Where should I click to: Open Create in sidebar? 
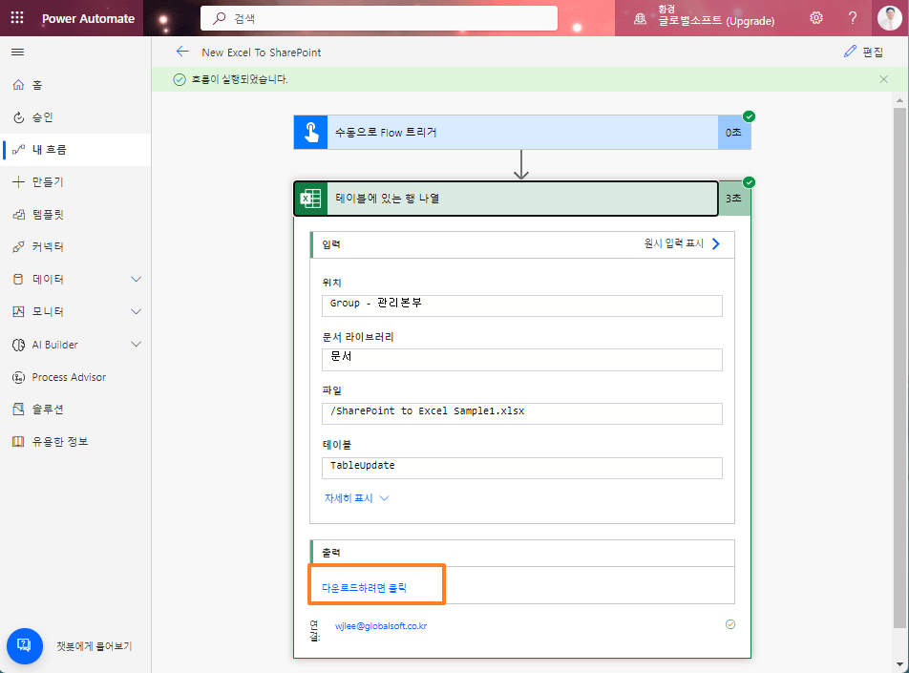click(75, 182)
